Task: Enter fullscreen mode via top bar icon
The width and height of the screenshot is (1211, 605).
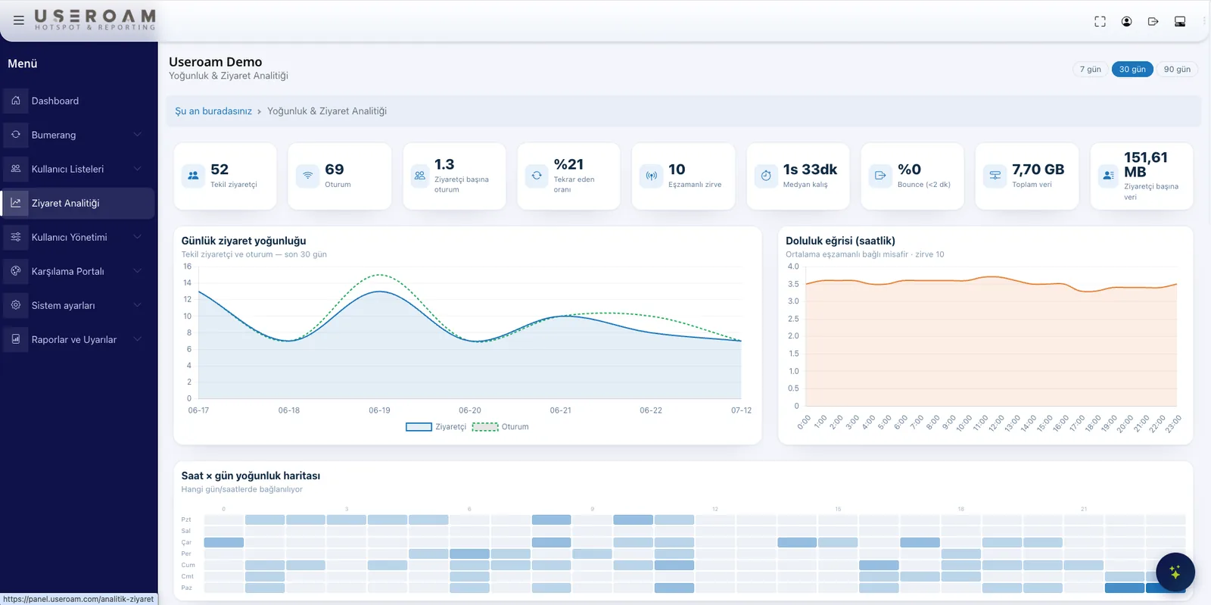Action: 1100,21
